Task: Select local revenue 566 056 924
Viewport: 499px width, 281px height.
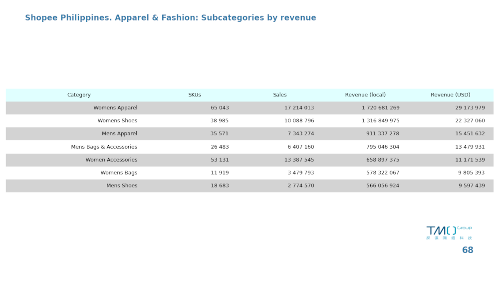Action: point(383,186)
